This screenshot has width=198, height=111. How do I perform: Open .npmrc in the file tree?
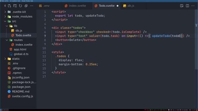point(17,73)
